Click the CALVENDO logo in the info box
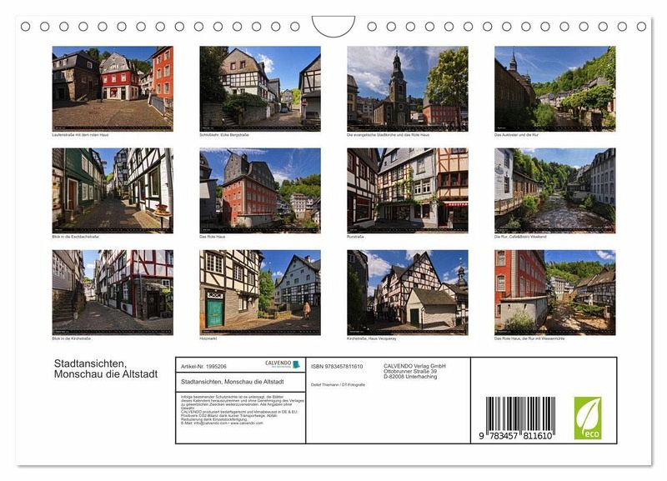Image resolution: width=667 pixels, height=481 pixels. click(279, 364)
